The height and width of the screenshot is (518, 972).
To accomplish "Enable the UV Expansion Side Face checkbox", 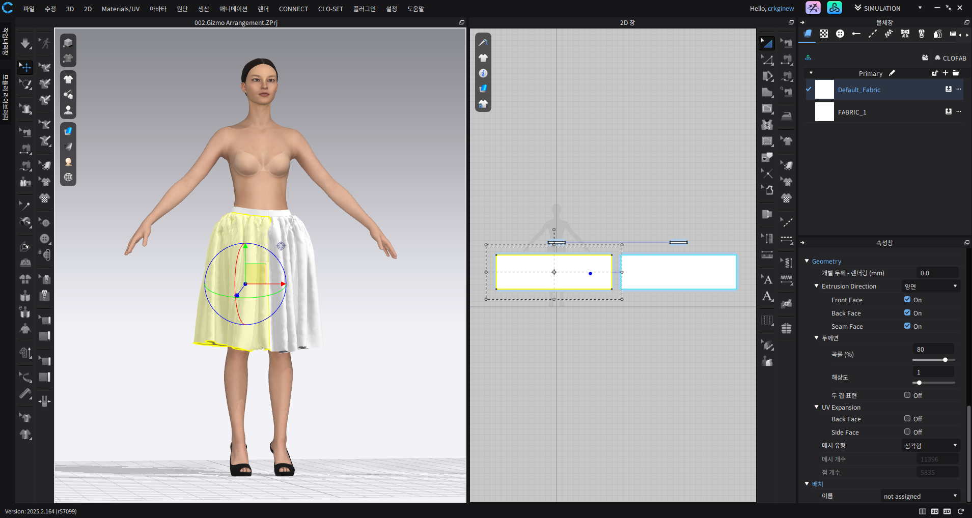I will [907, 432].
